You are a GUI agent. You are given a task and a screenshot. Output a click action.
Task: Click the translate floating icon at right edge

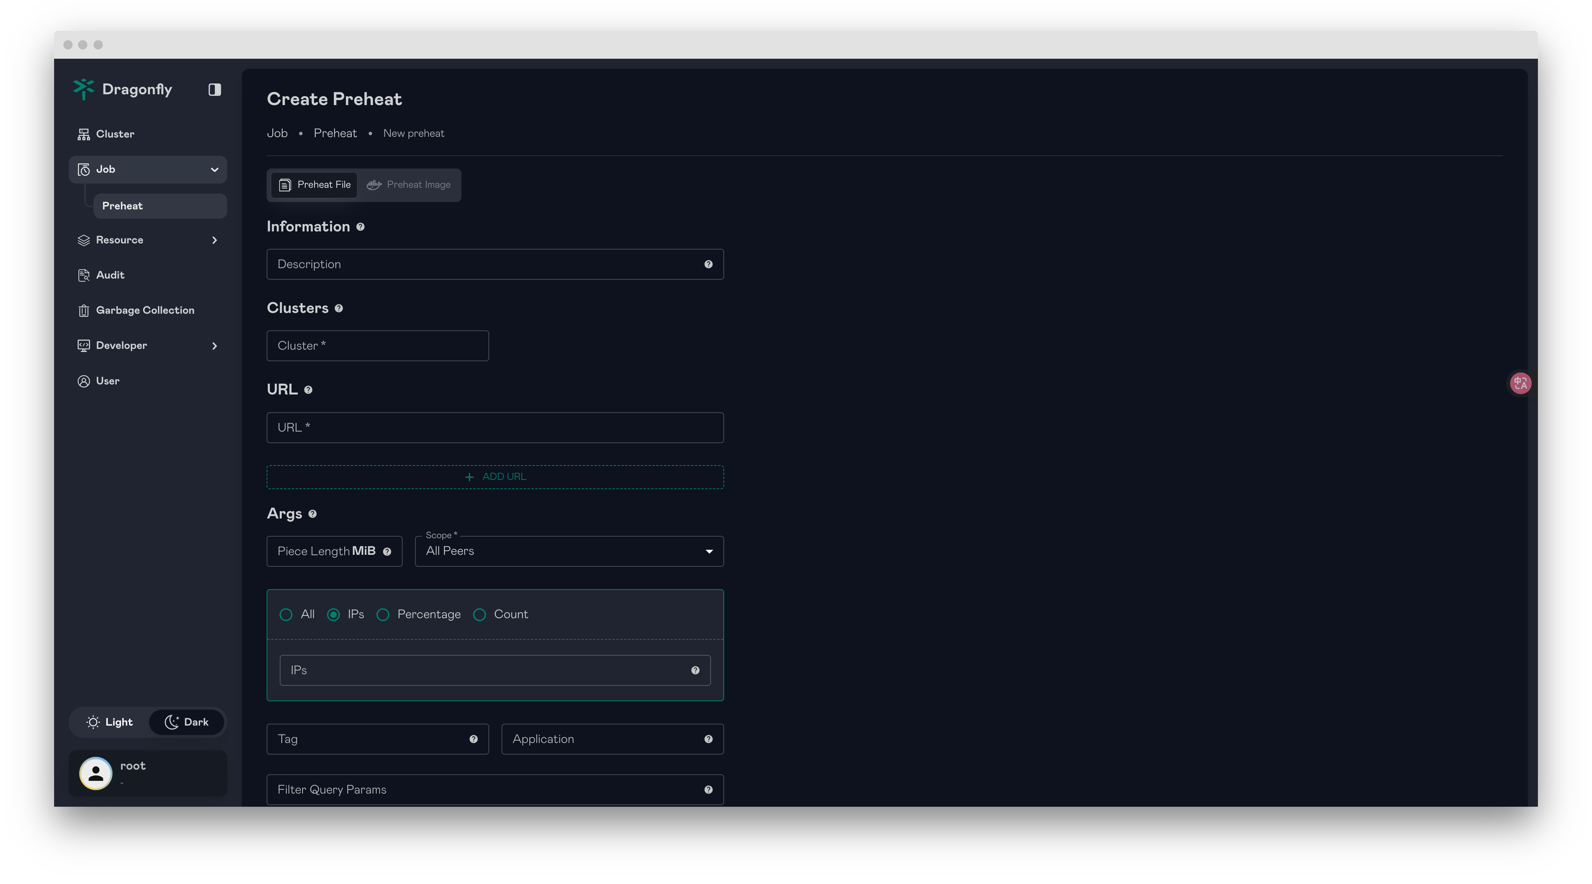(1520, 383)
